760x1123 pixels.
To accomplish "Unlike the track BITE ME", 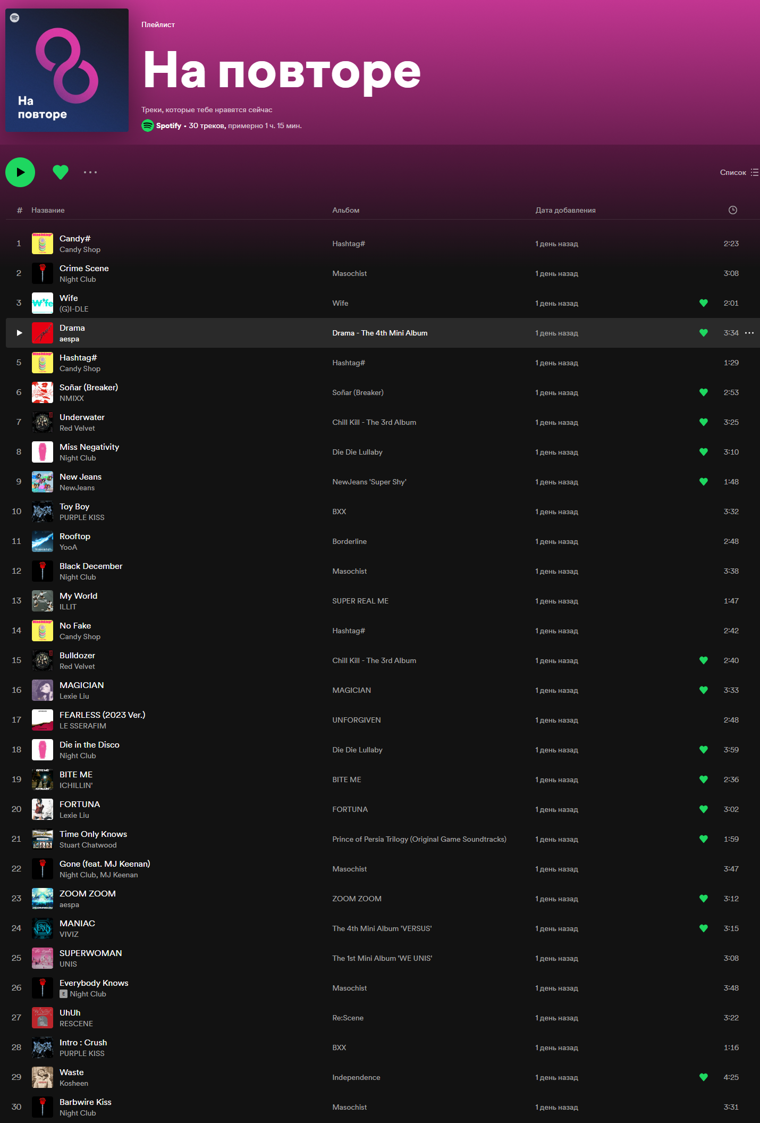I will pos(704,780).
